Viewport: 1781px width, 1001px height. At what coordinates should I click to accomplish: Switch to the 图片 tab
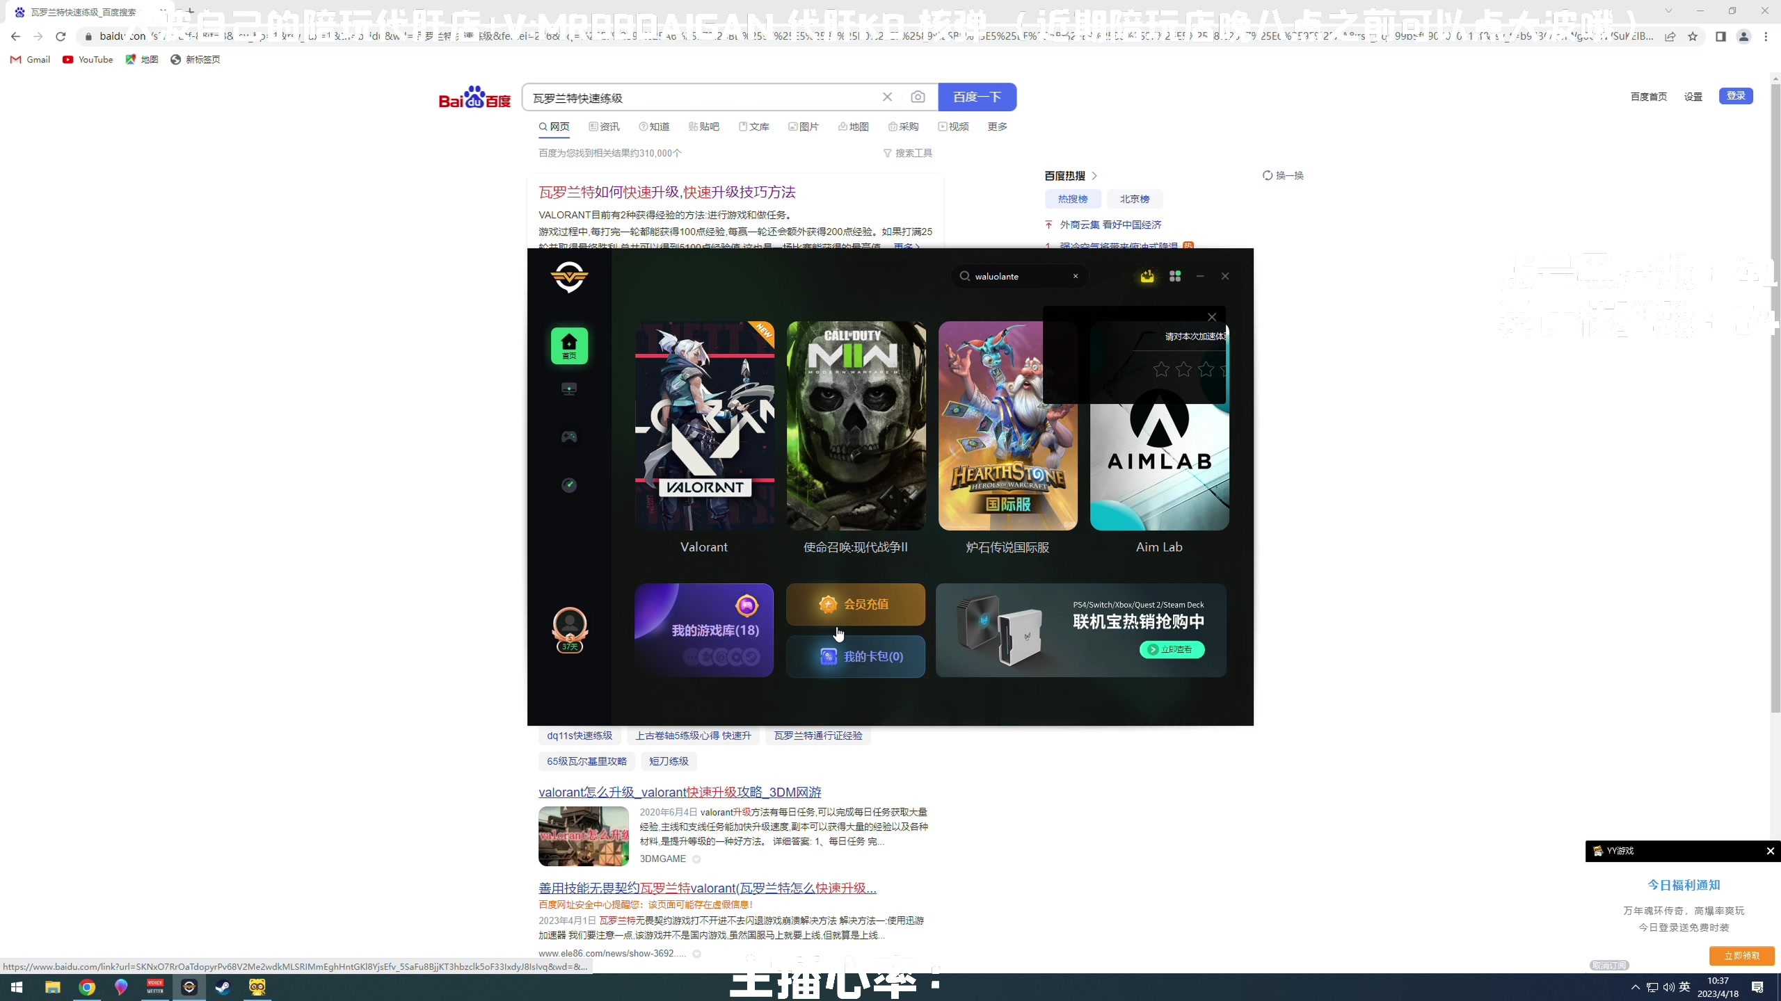pos(804,127)
